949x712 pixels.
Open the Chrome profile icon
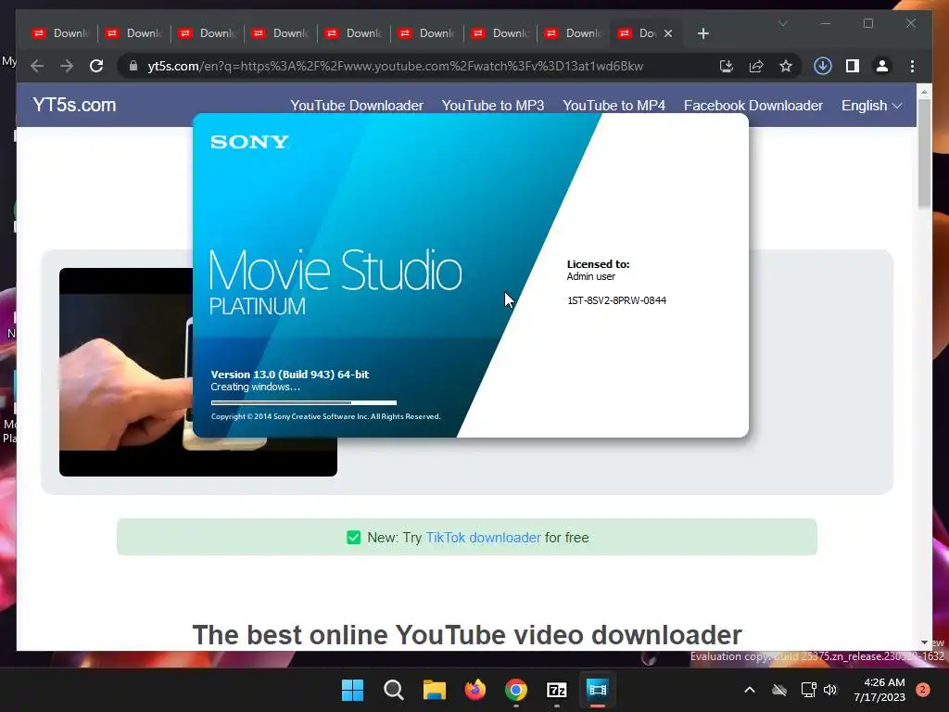tap(882, 66)
